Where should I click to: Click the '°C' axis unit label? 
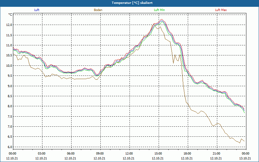tap(10, 15)
